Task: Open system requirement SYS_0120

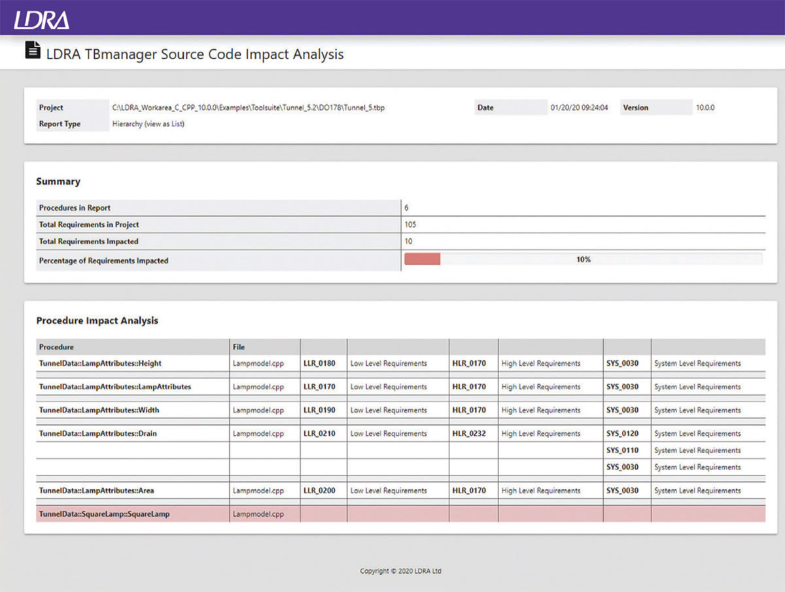Action: (623, 434)
